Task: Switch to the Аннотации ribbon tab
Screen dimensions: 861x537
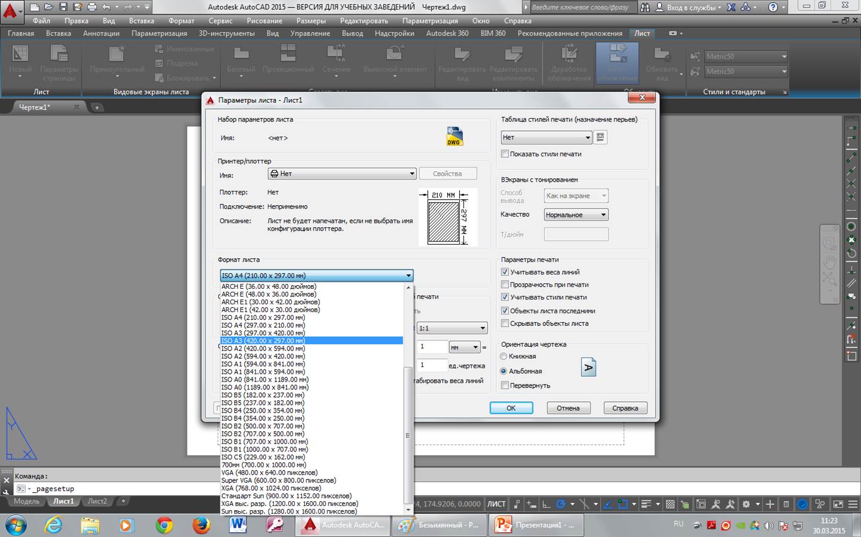Action: [101, 33]
